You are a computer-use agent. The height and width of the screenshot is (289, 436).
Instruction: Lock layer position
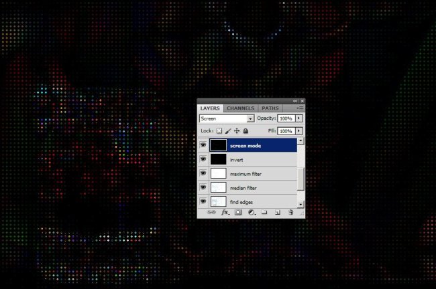coord(237,130)
